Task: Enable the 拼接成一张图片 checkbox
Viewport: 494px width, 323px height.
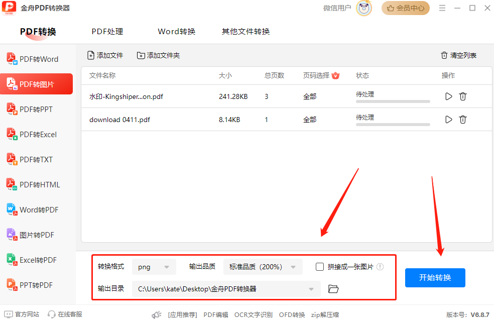Action: click(x=320, y=267)
